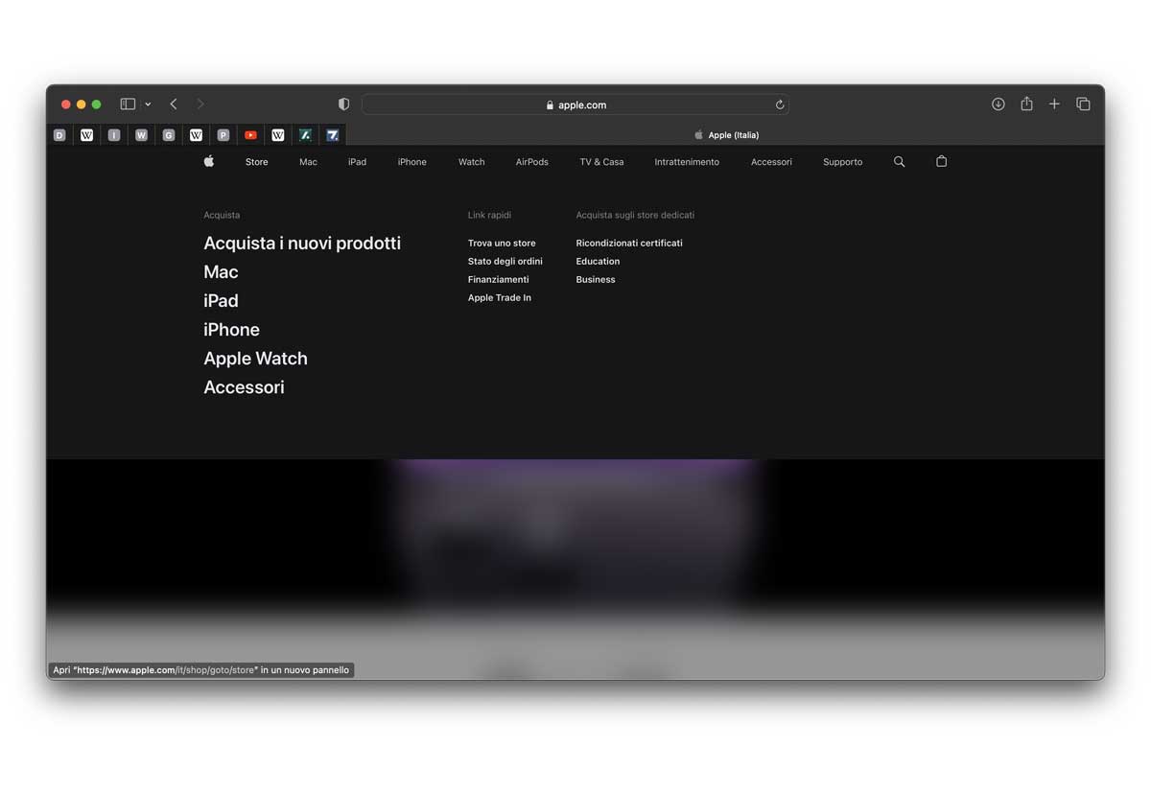Open the search magnifier in Apple nav

point(899,162)
